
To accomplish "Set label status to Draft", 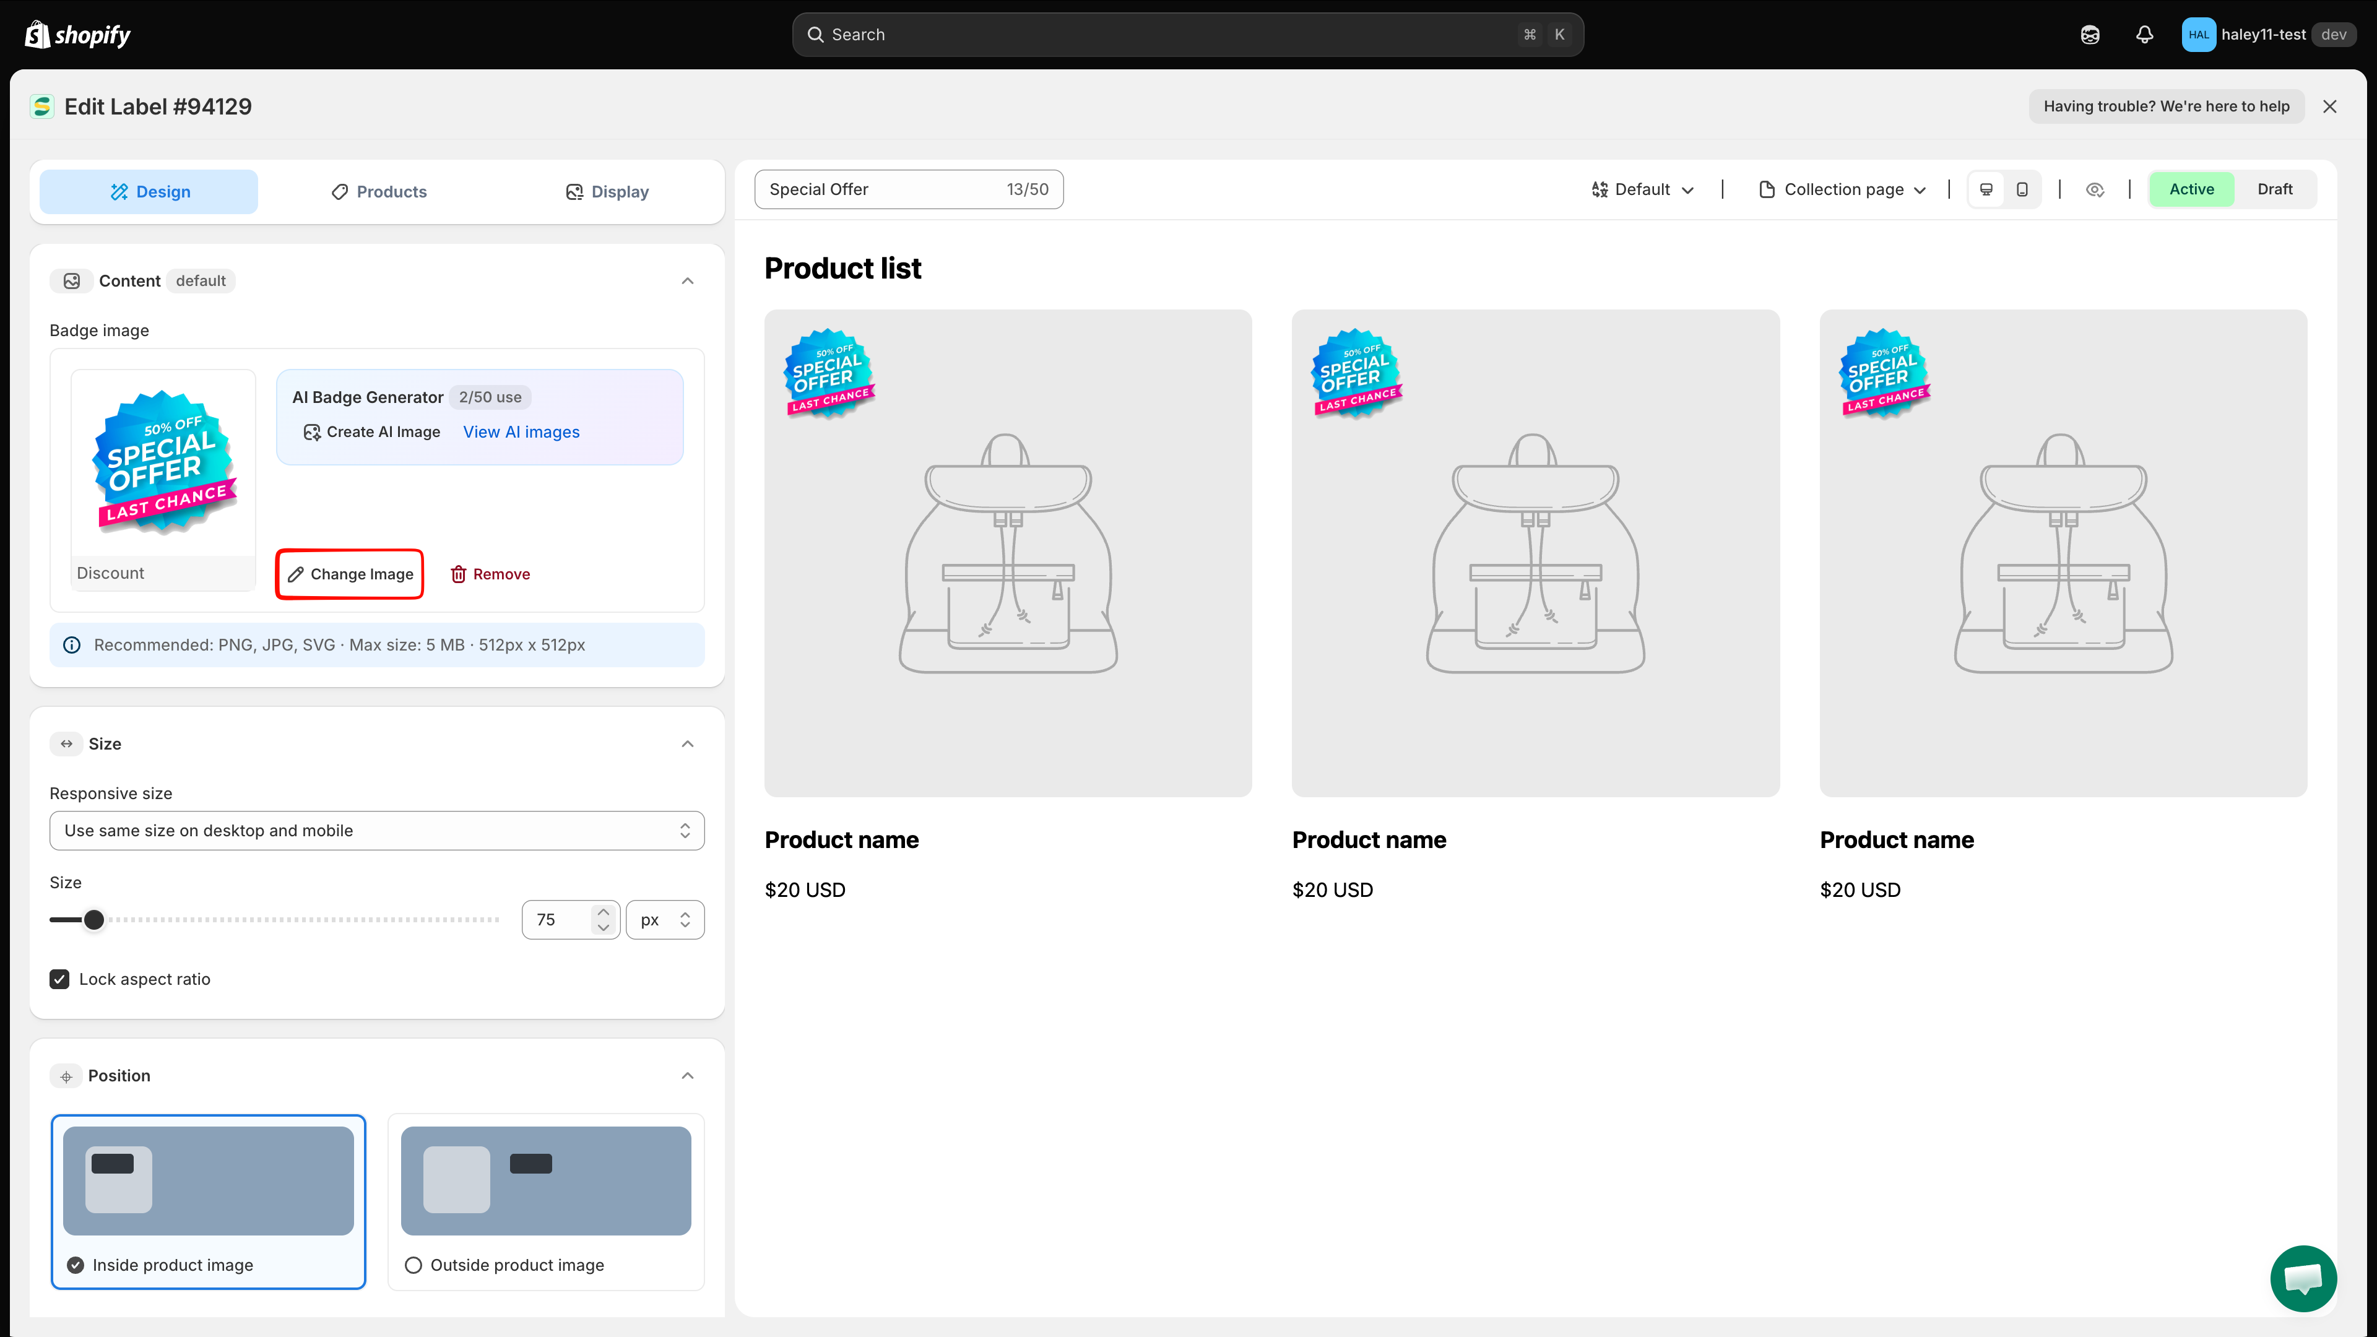I will (x=2275, y=189).
